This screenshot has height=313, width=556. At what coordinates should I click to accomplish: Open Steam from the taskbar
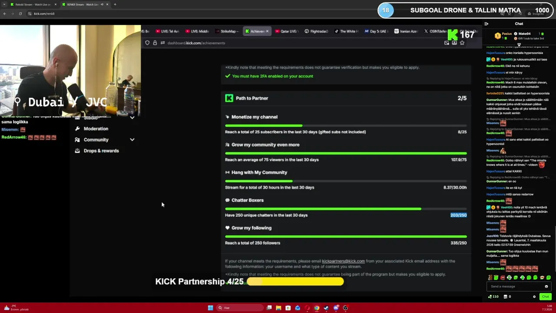pyautogui.click(x=326, y=308)
